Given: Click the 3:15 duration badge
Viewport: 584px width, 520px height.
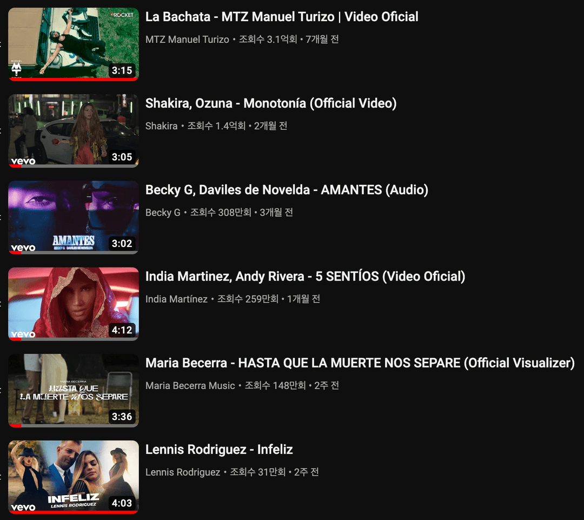Looking at the screenshot, I should point(122,70).
